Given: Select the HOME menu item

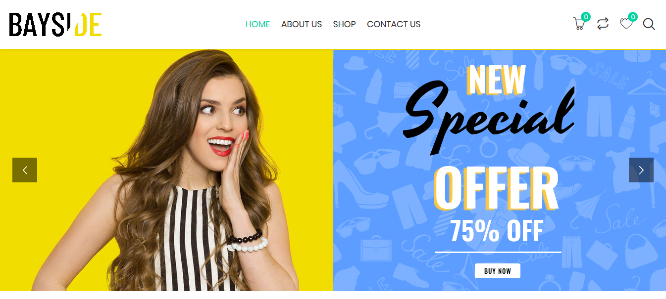Looking at the screenshot, I should coord(257,24).
